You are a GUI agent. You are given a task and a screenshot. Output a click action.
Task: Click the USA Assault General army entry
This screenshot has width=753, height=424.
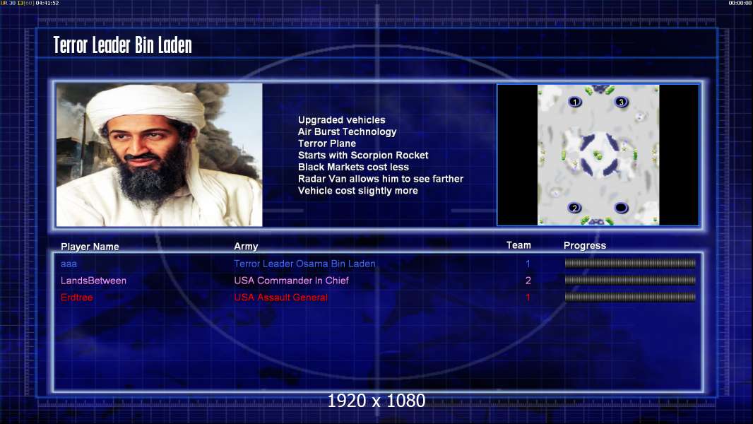281,298
